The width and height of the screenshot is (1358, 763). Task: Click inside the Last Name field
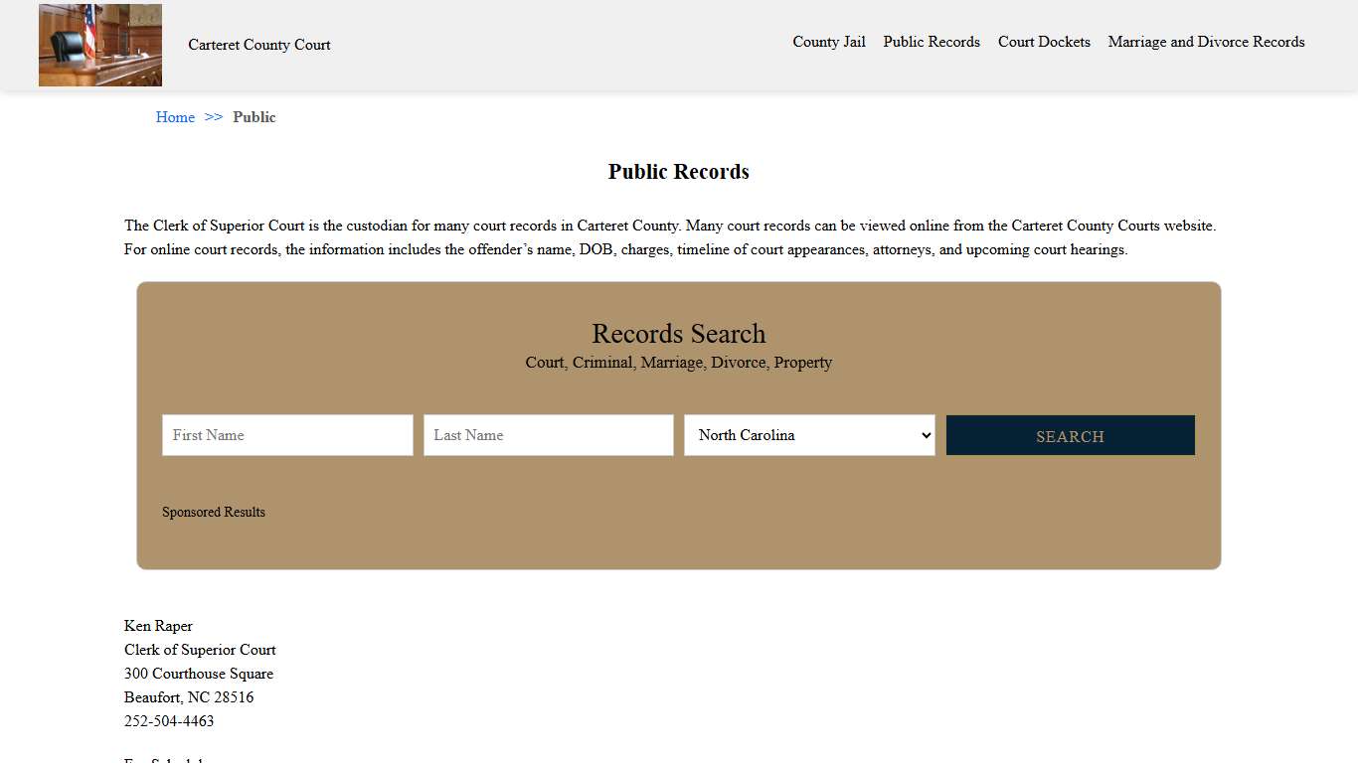click(548, 435)
